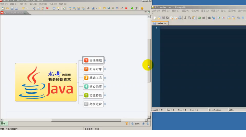Image resolution: width=246 pixels, height=137 pixels.
Task: Click the Insert image icon in XMind
Action: 93,8
